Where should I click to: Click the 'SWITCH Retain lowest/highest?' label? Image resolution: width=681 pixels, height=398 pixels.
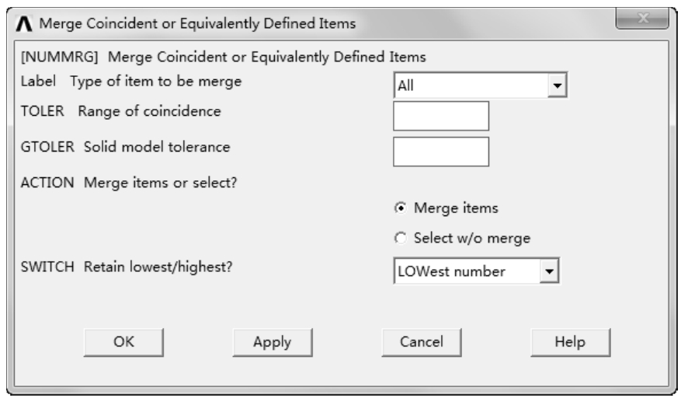click(x=127, y=267)
